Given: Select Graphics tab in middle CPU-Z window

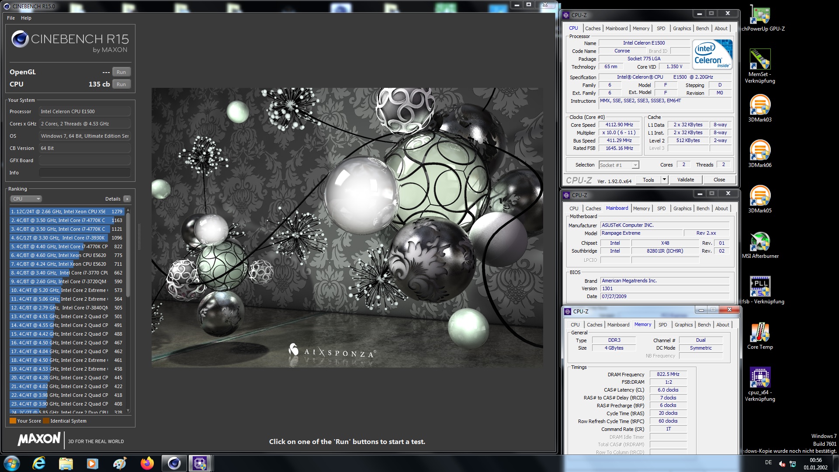Looking at the screenshot, I should click(x=683, y=208).
